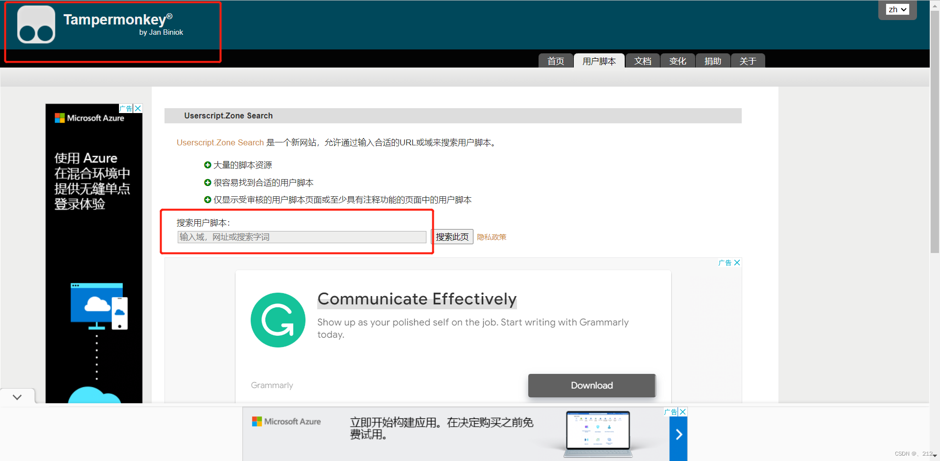Click the 搜索此页 button
The height and width of the screenshot is (461, 940).
click(452, 237)
